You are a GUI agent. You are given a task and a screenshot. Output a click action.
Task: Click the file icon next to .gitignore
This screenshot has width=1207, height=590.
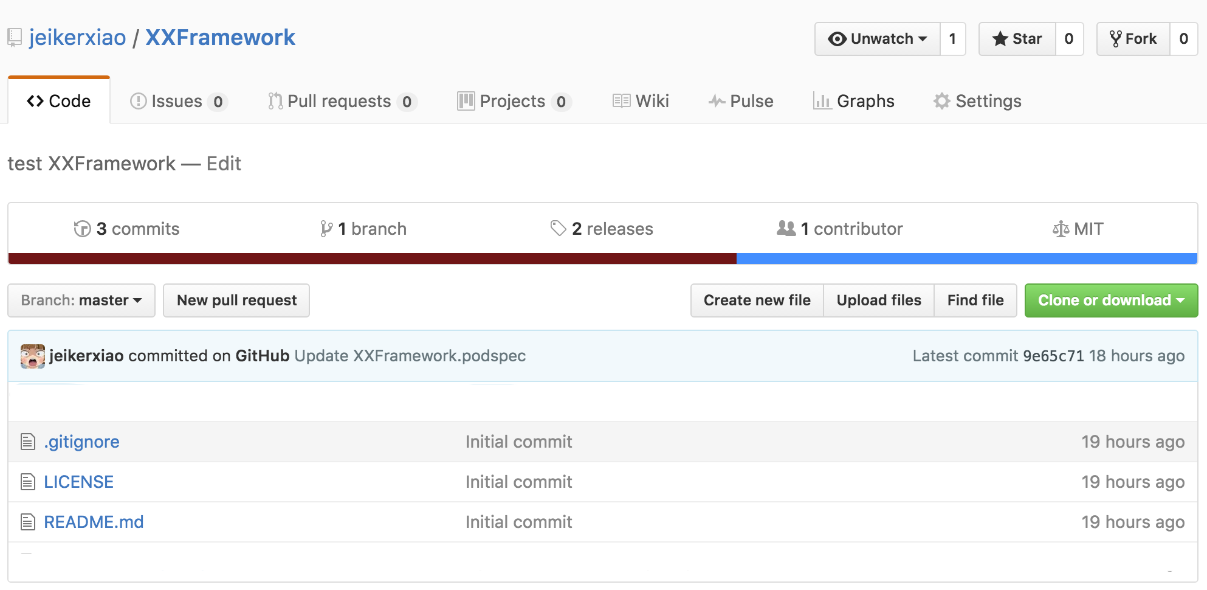click(x=28, y=442)
